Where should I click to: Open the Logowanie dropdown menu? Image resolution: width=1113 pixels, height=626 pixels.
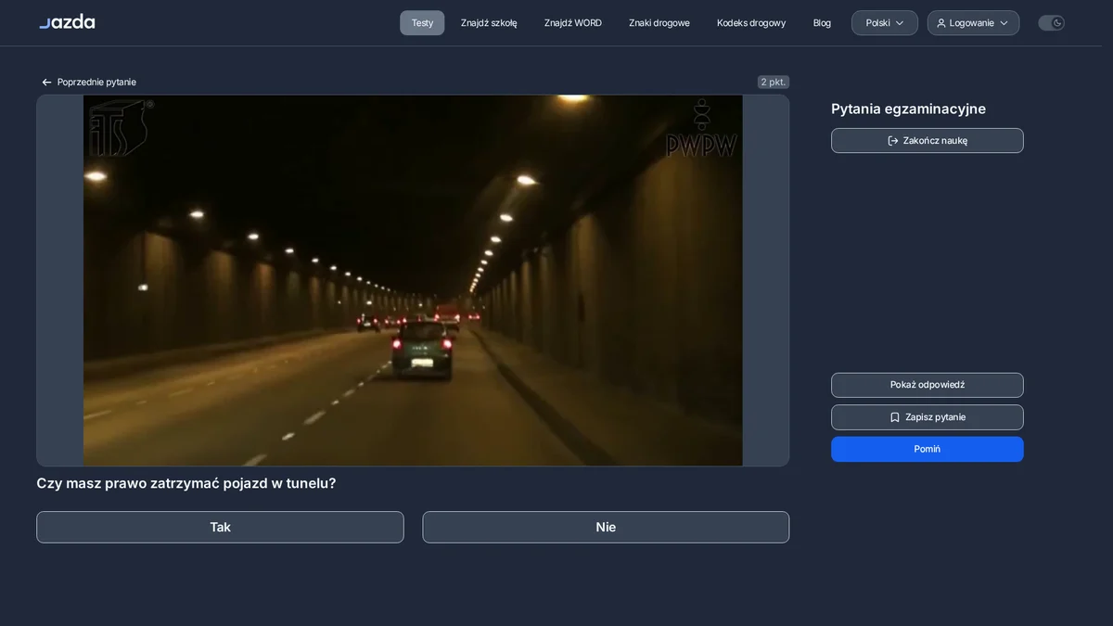(973, 23)
